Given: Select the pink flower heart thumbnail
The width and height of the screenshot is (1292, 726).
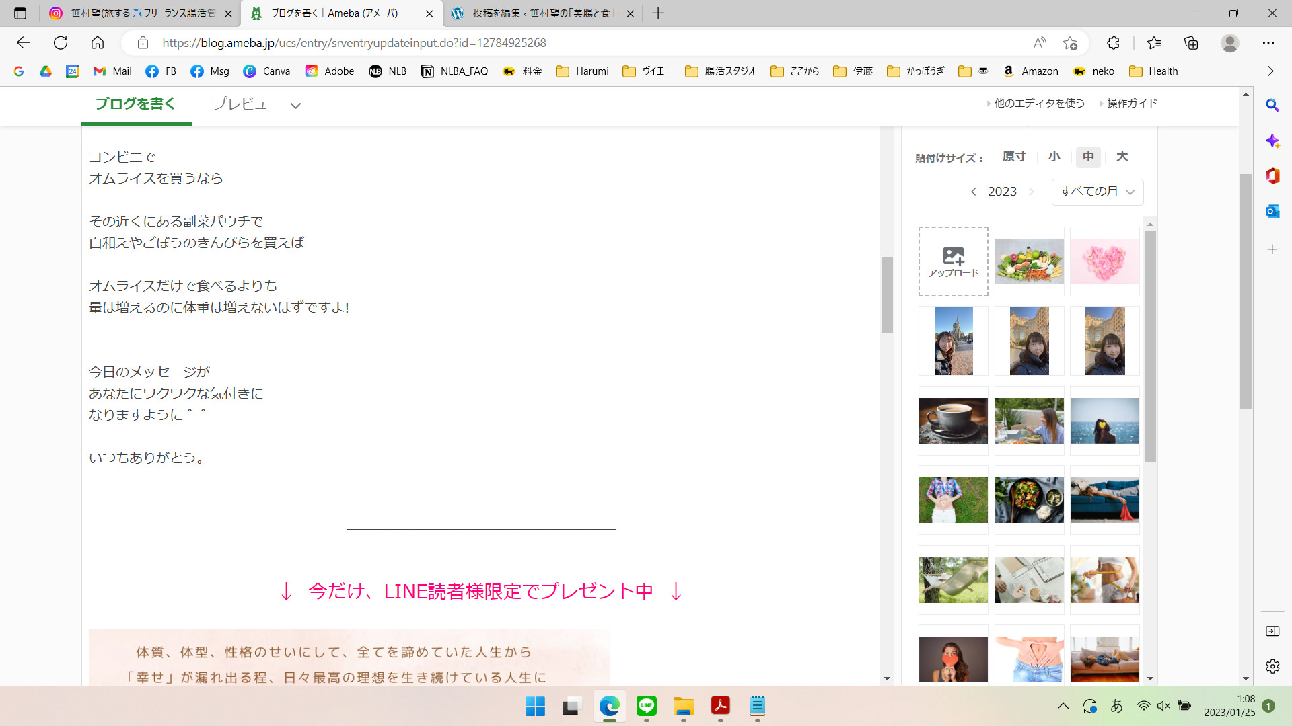Looking at the screenshot, I should [1105, 261].
